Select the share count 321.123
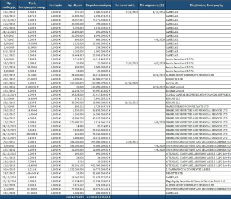 click(79, 12)
